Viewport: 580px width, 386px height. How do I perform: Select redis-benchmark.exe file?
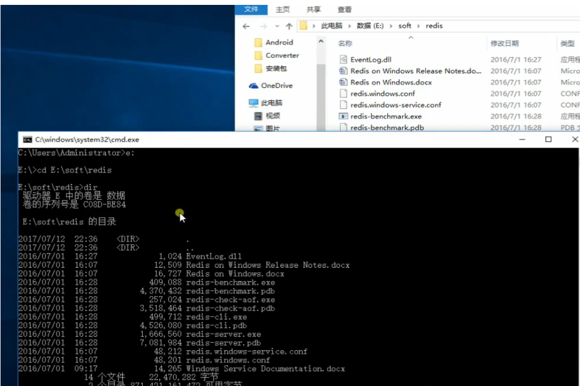(386, 117)
